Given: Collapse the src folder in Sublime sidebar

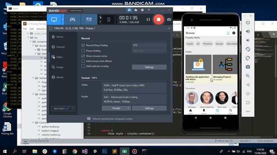Looking at the screenshot, I should coord(28,37).
